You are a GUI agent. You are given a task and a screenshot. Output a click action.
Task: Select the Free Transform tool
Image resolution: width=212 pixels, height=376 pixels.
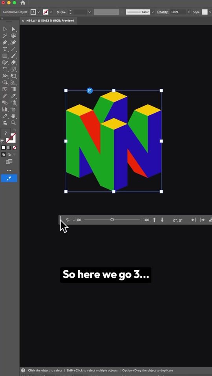13,76
